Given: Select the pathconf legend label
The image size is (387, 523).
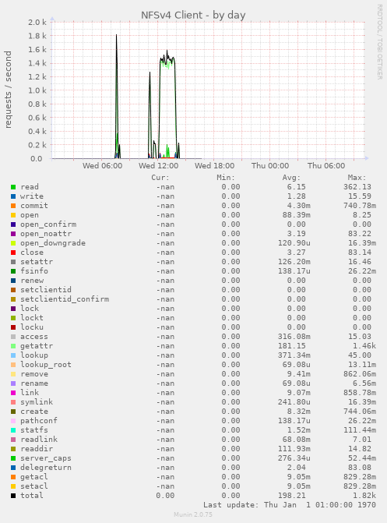Looking at the screenshot, I should [39, 421].
